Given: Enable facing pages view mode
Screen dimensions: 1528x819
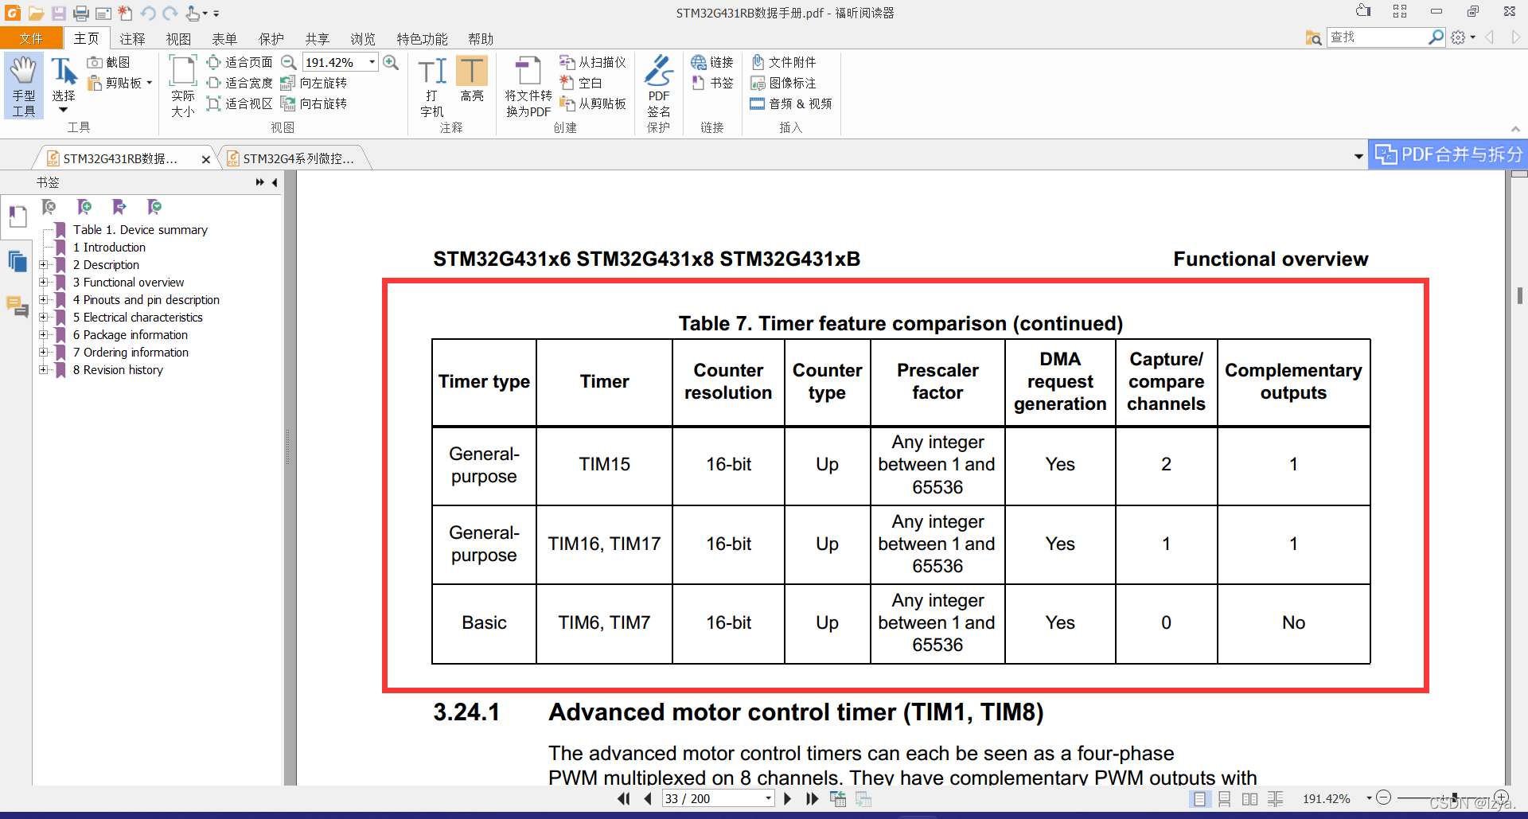Looking at the screenshot, I should [1250, 798].
